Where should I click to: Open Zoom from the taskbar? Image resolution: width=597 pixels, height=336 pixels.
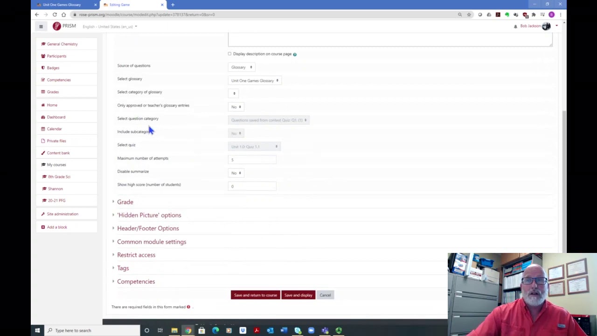(x=311, y=330)
